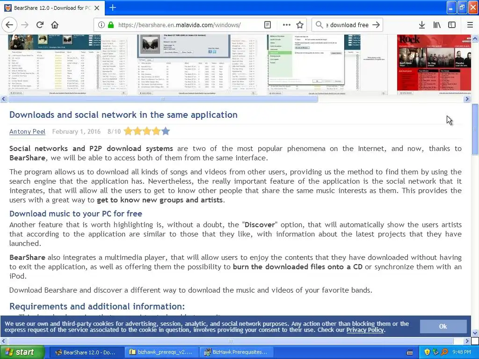The width and height of the screenshot is (479, 359).
Task: Select the BearShare 12.0 browser tab
Action: pos(52,8)
